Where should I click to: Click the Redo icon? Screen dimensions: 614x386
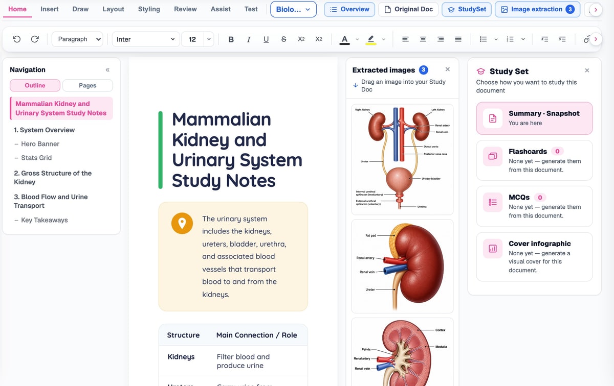coord(35,39)
